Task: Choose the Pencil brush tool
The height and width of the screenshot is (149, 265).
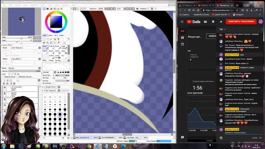Action: point(45,48)
